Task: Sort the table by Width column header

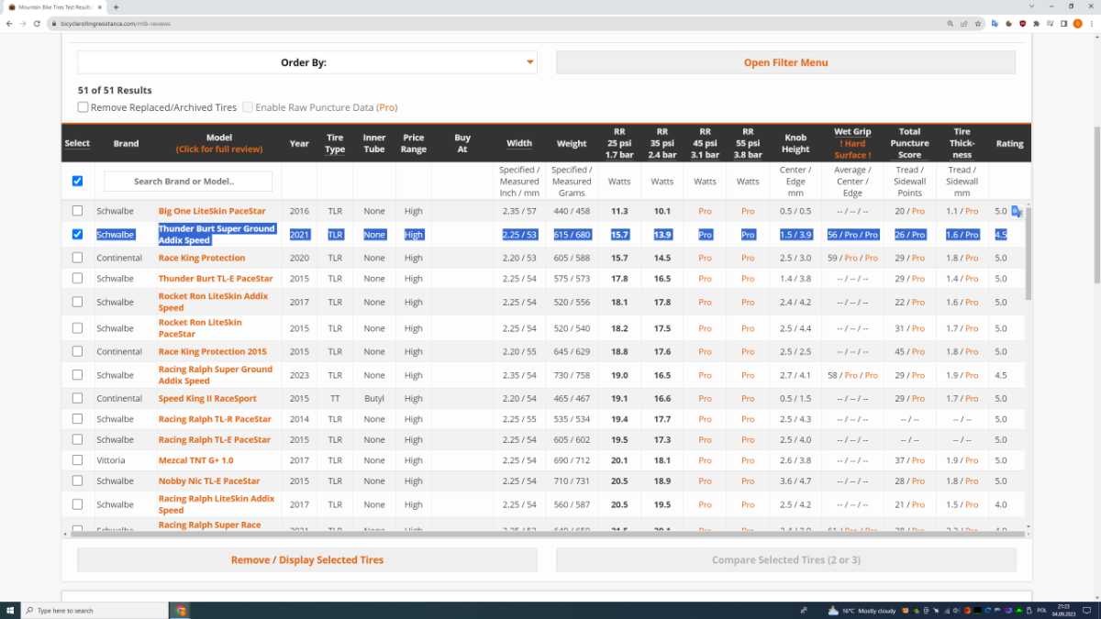Action: [519, 143]
